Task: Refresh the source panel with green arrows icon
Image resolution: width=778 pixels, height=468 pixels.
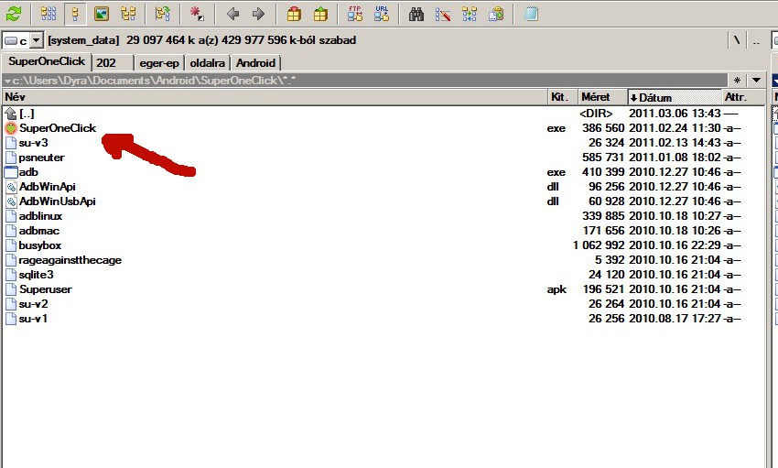Action: click(x=14, y=14)
